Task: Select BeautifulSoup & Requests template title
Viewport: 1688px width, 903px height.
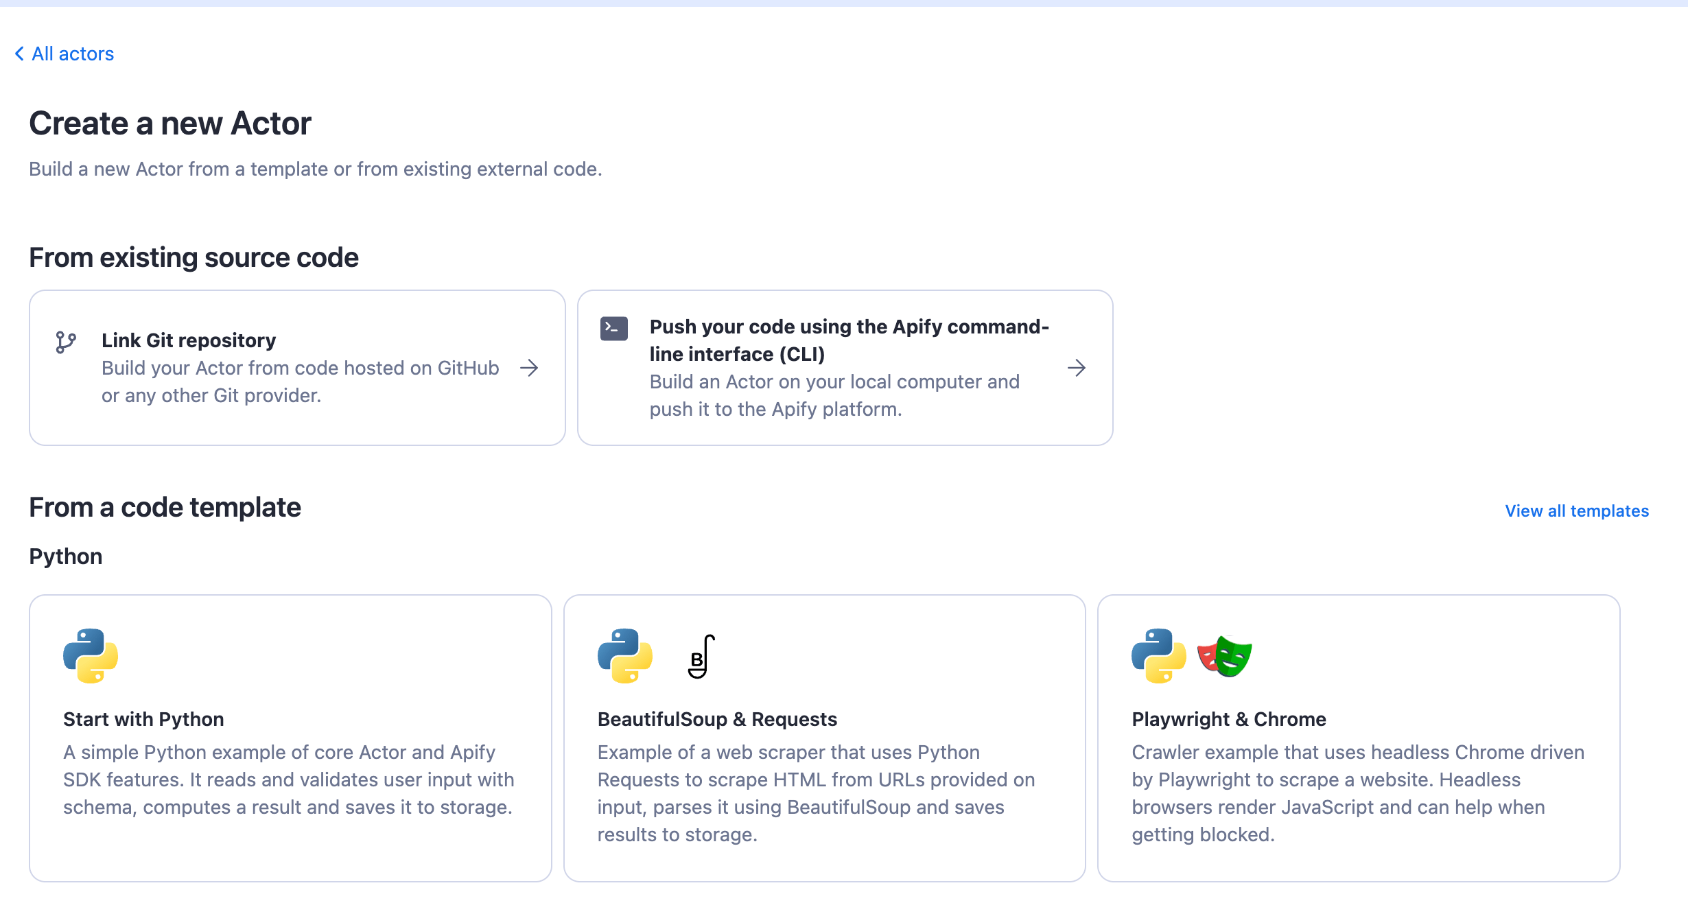Action: click(x=717, y=719)
